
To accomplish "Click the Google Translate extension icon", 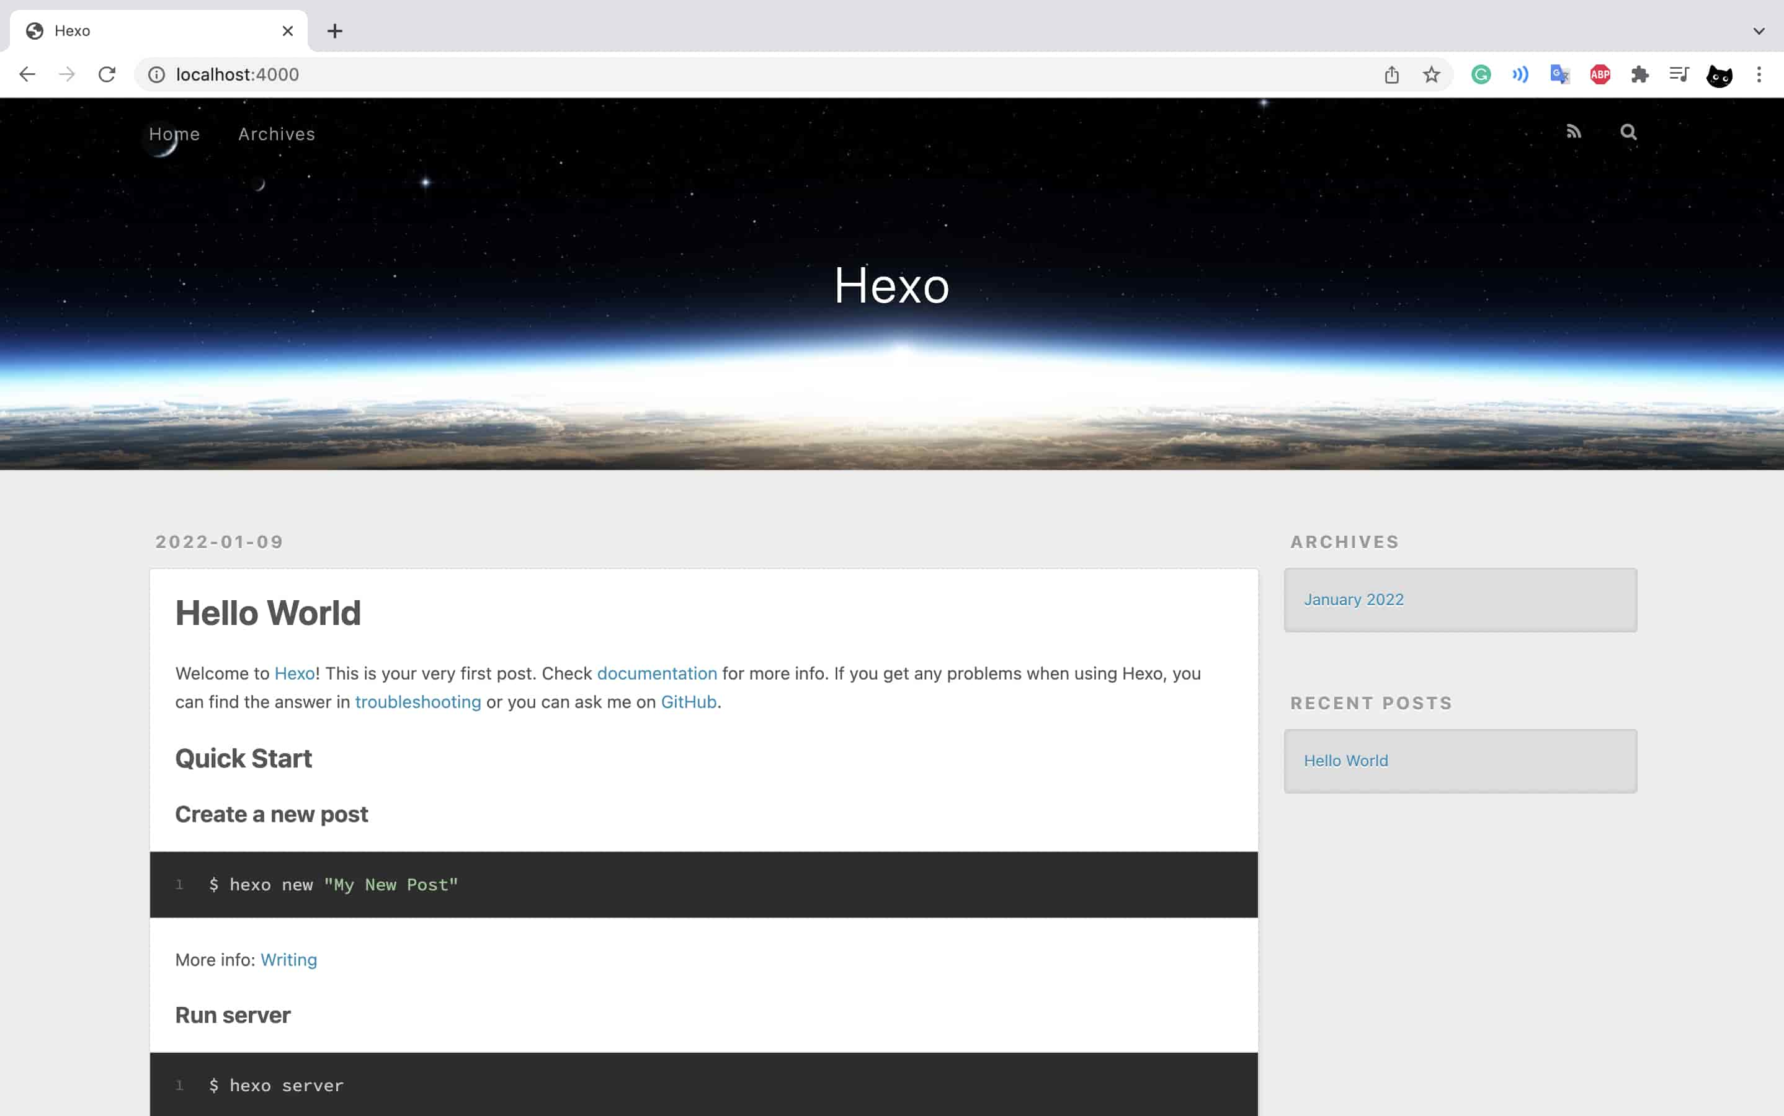I will (x=1559, y=74).
